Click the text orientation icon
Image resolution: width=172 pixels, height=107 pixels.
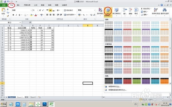58,10
